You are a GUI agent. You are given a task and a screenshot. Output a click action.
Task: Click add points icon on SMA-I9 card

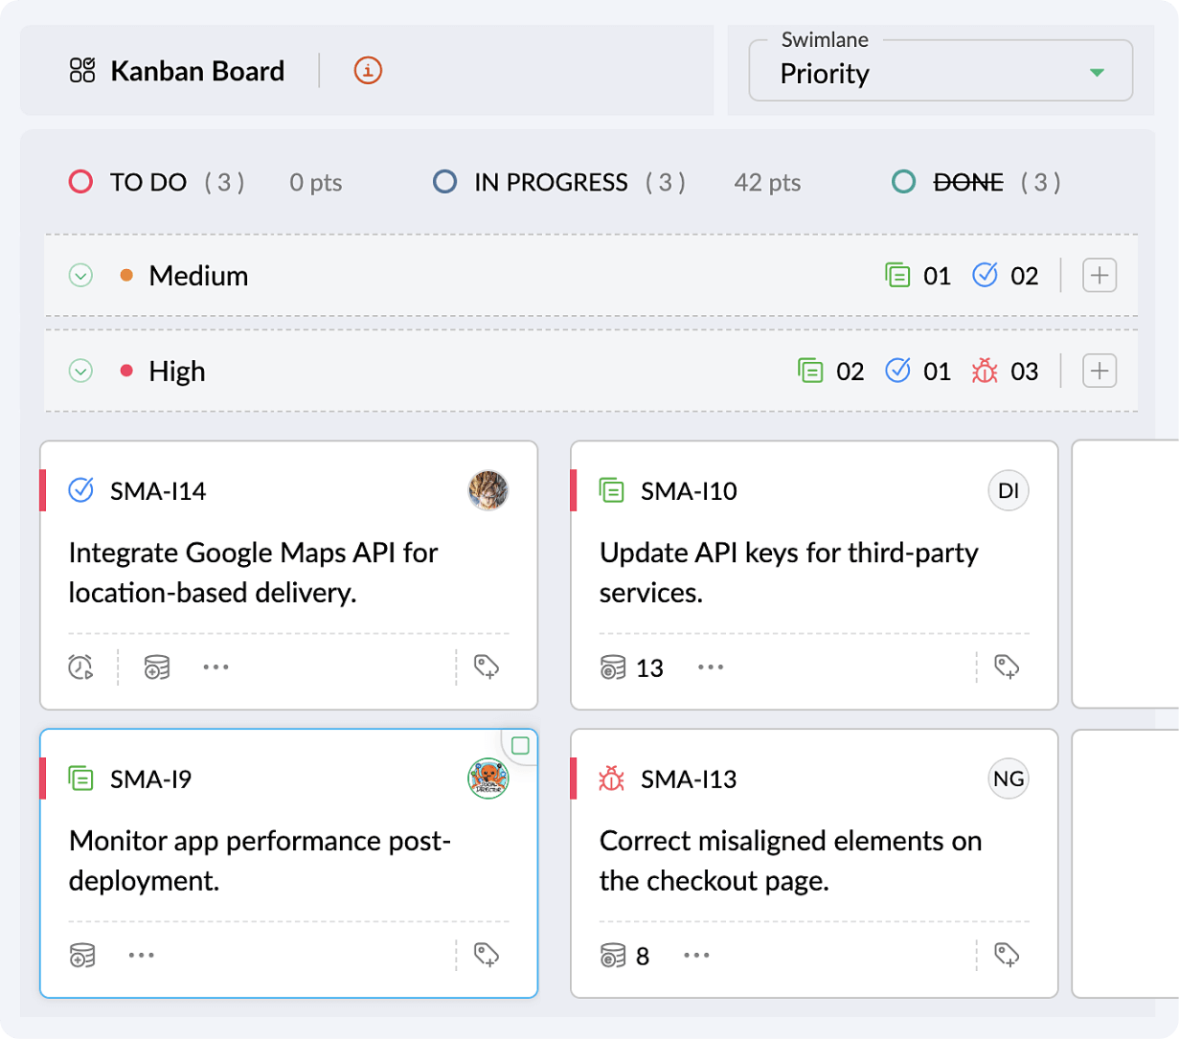(82, 956)
